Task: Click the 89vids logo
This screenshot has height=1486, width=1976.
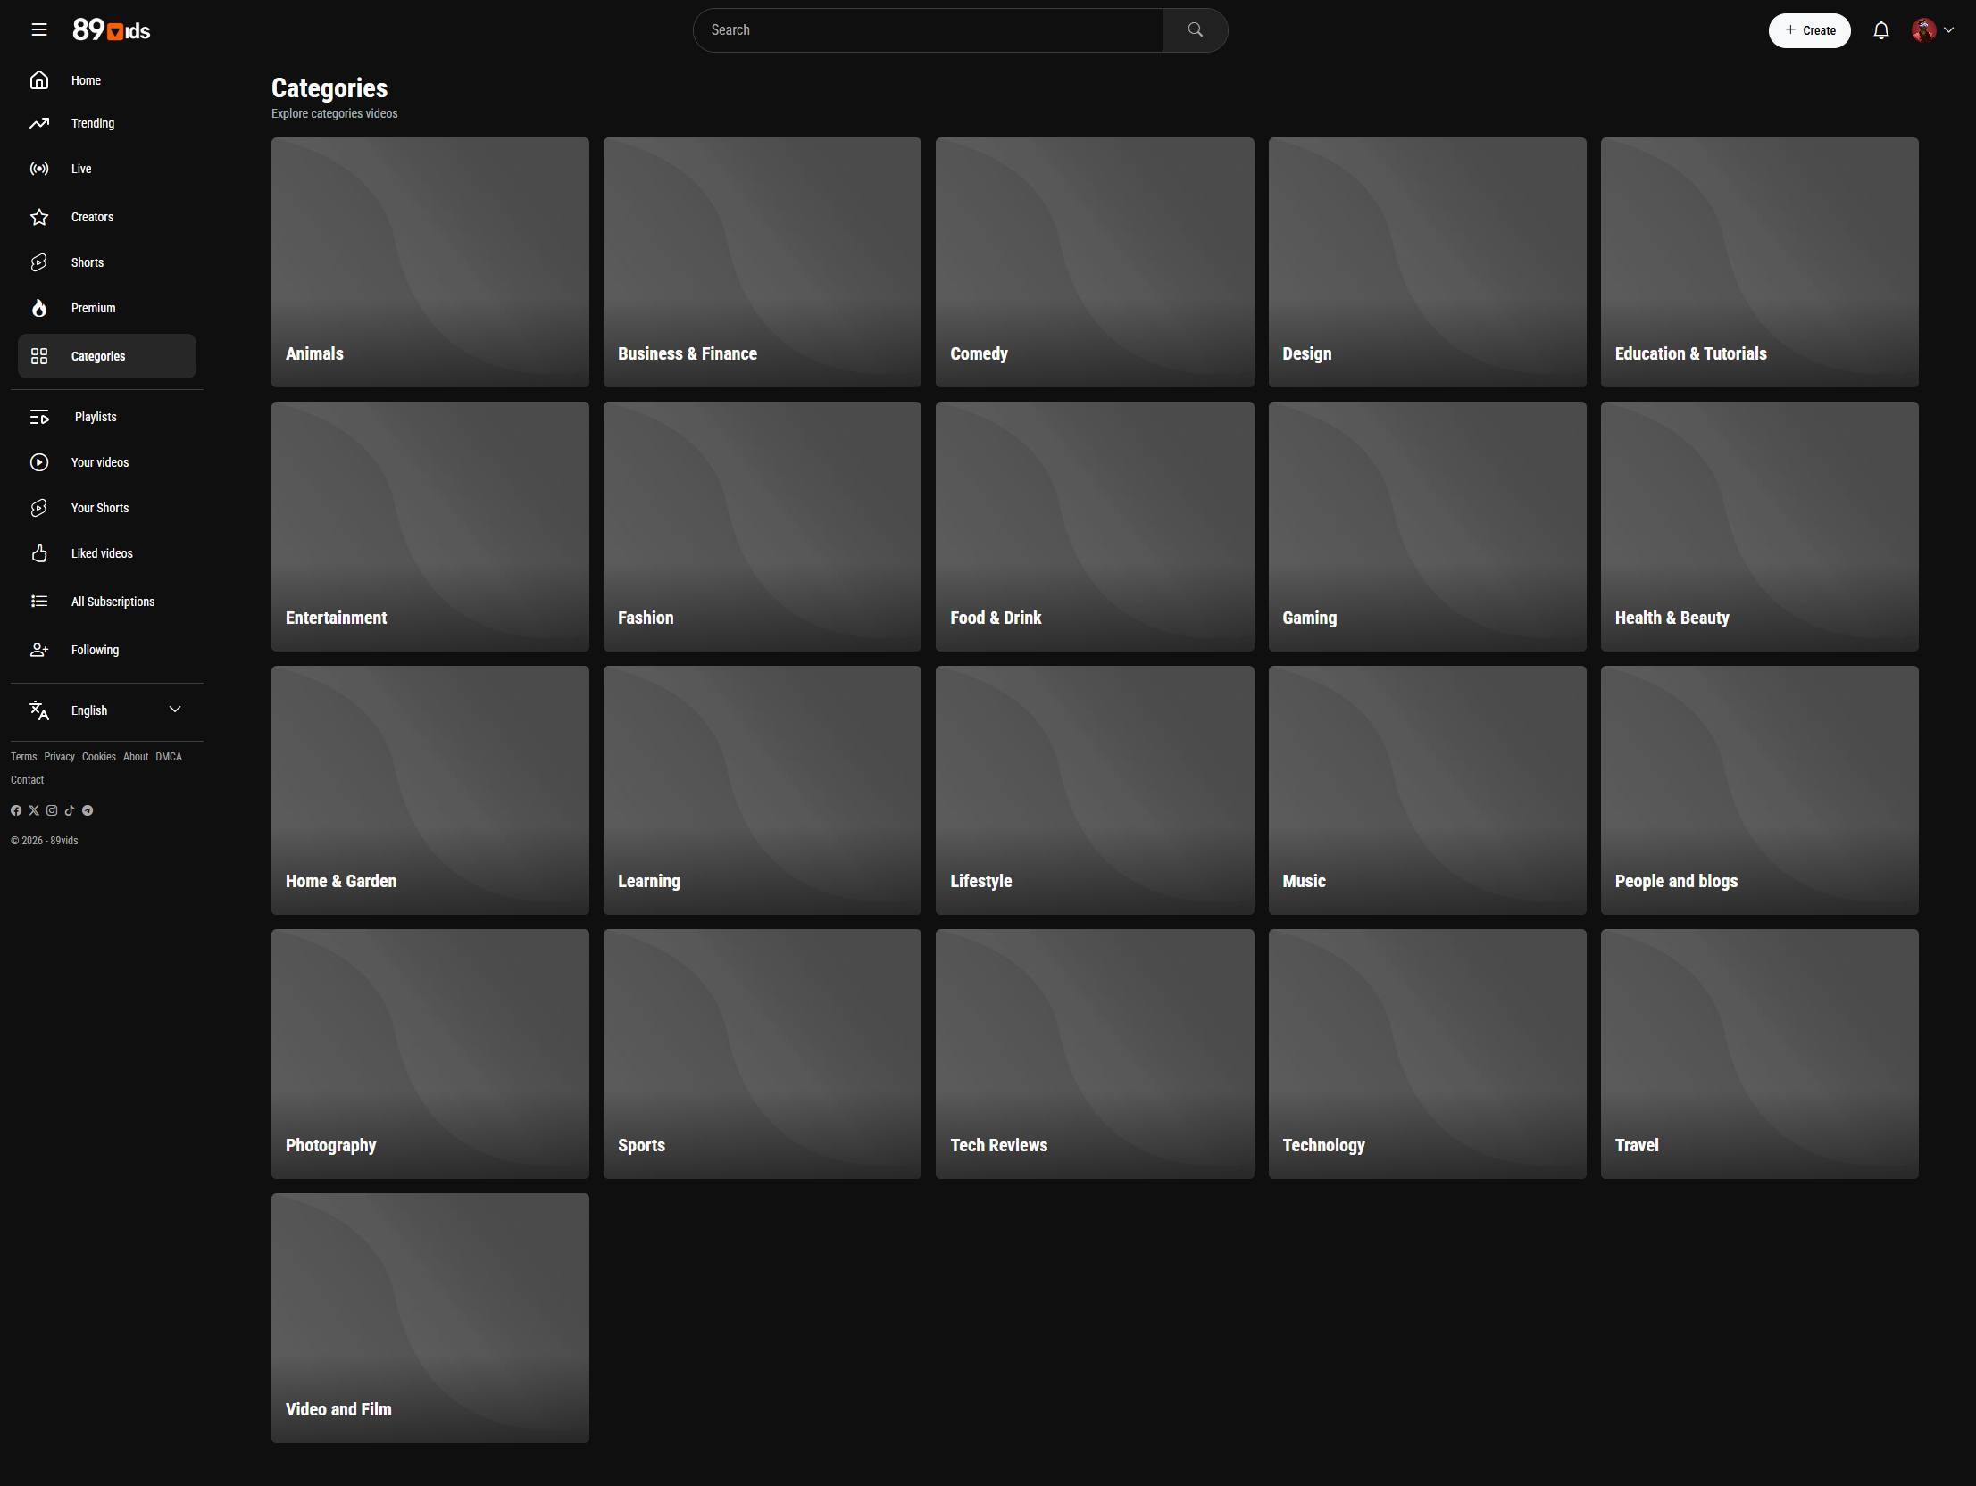Action: coord(112,30)
